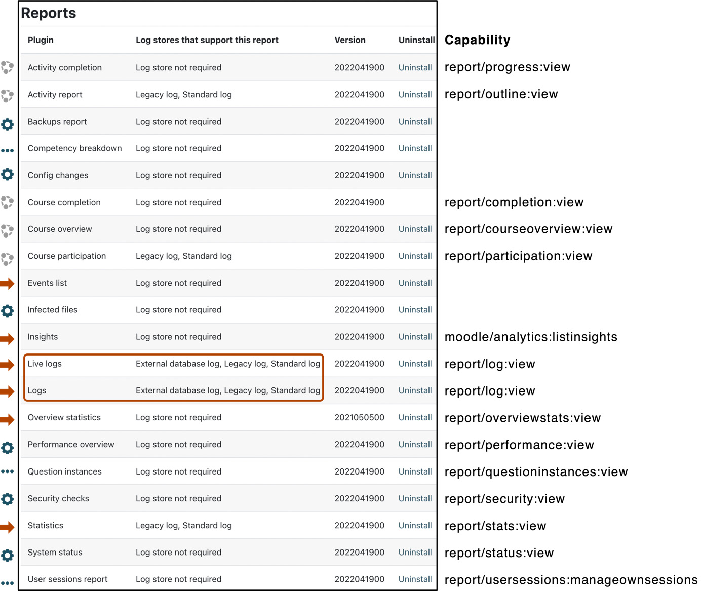Click Uninstall in the Statistics row
Screen dimensions: 702x591
(x=415, y=525)
